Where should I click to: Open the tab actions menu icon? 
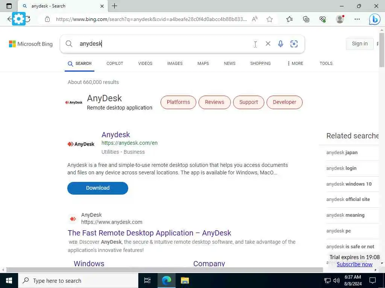(9, 6)
